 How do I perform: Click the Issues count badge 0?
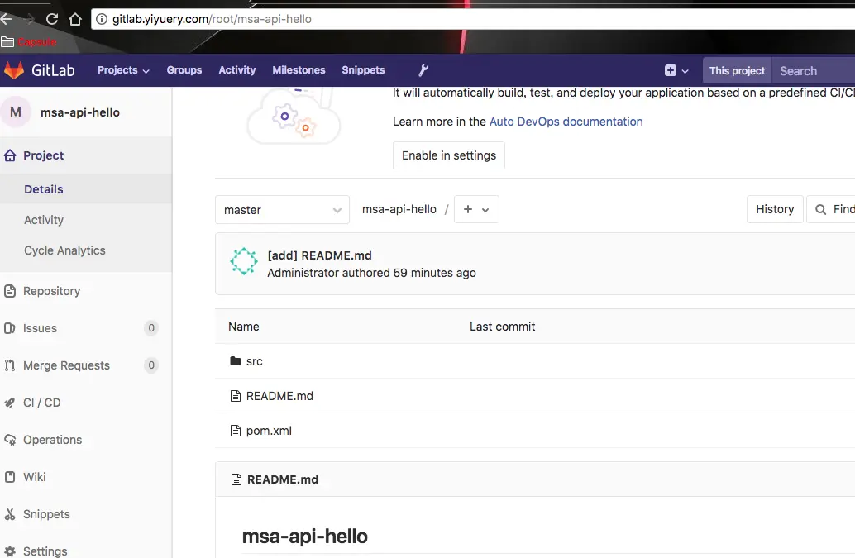(151, 328)
